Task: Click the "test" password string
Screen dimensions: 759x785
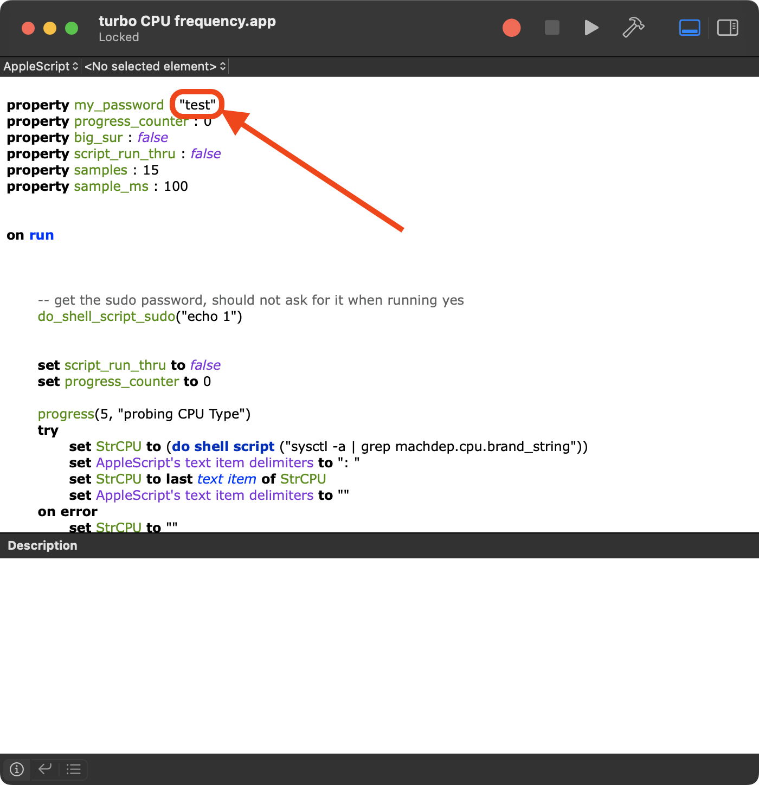Action: [x=197, y=105]
